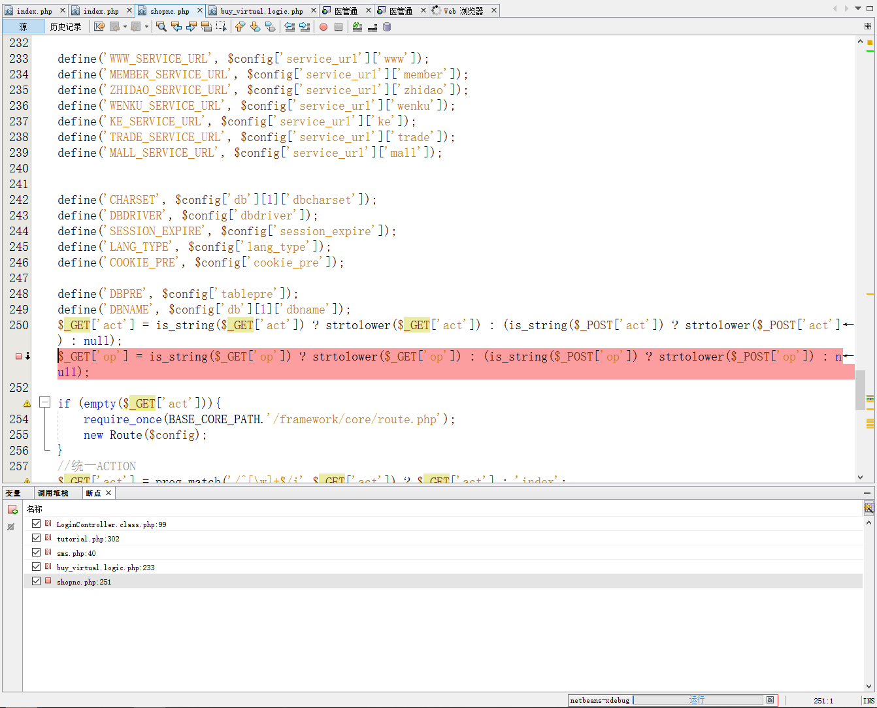Start macro recording with red circle
This screenshot has height=708, width=877.
(x=323, y=27)
